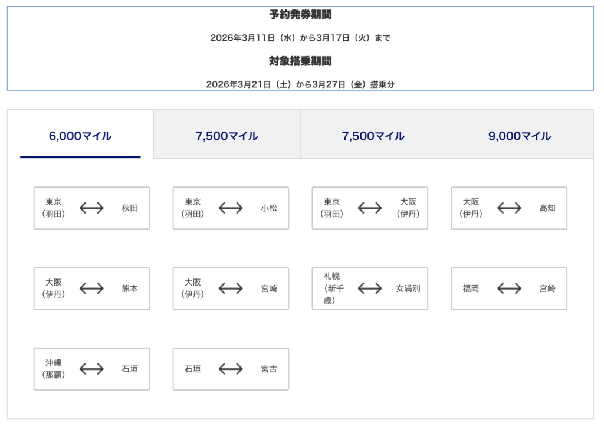Viewport: 604px width, 426px height.
Task: Click the bidirectional arrow in the 東京–小松 card
Action: (x=231, y=208)
